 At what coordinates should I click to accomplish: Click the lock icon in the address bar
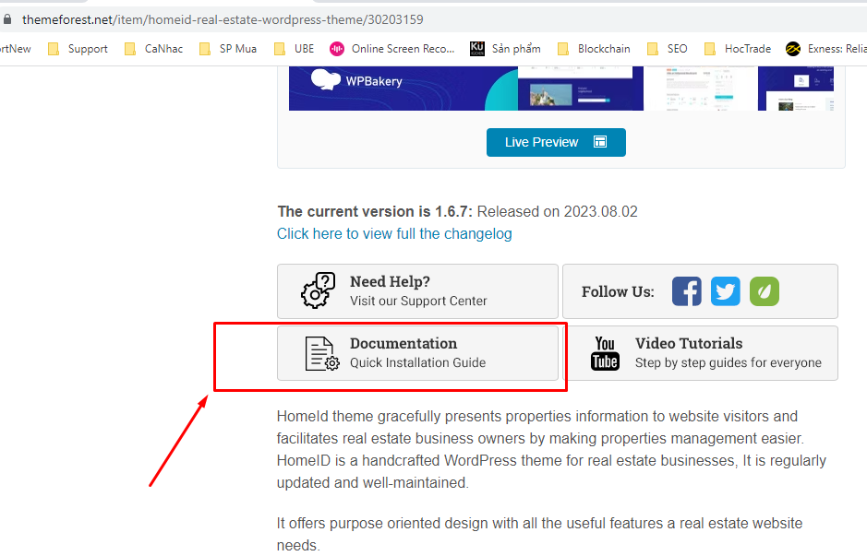click(6, 19)
